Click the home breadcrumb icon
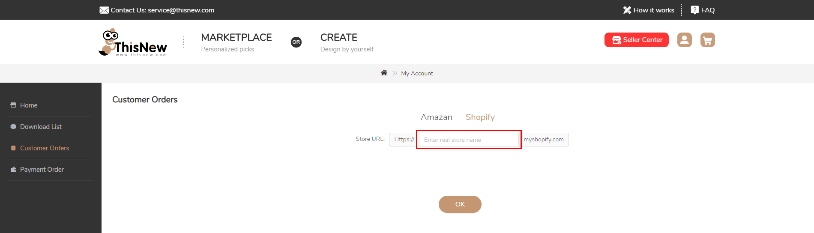 click(384, 73)
